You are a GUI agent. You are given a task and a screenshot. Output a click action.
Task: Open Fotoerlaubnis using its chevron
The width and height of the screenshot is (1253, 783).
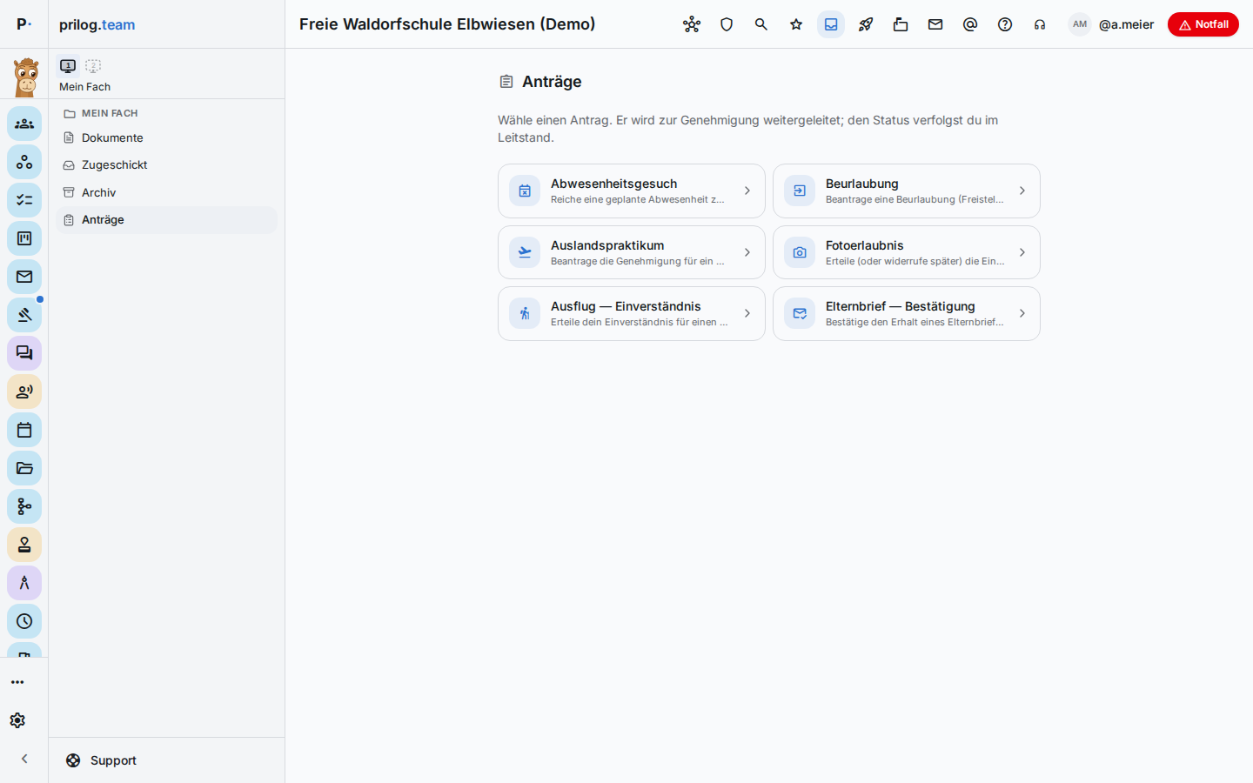click(x=1022, y=252)
